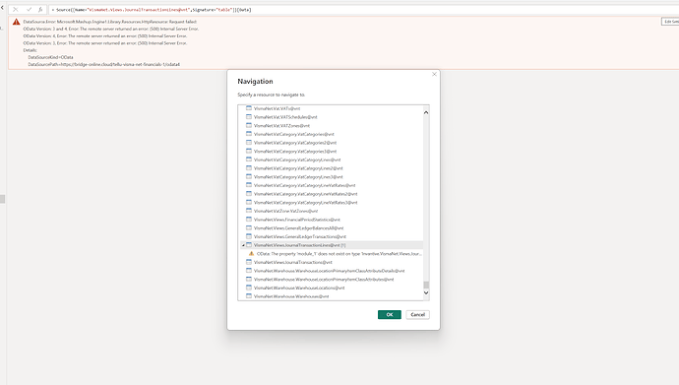Select VismaNet.Warehouse.WarehouseLocations@vnt entry
Viewport: 679px width, 385px height.
tap(299, 288)
